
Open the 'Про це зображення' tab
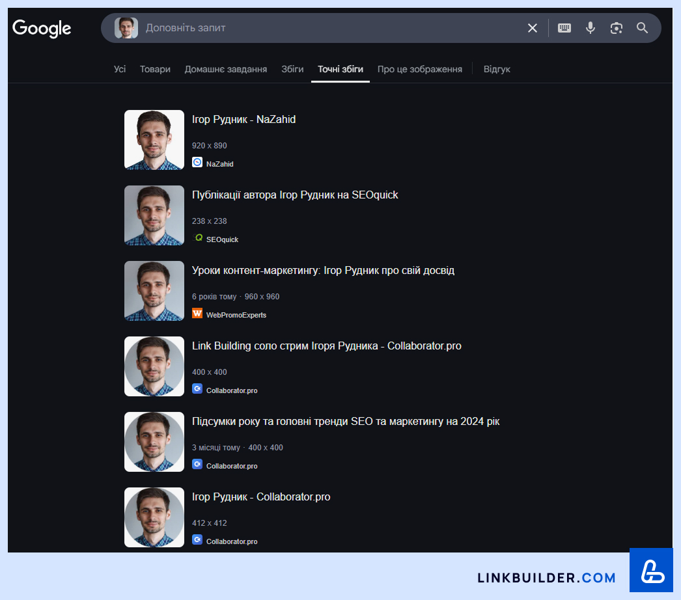tap(419, 69)
